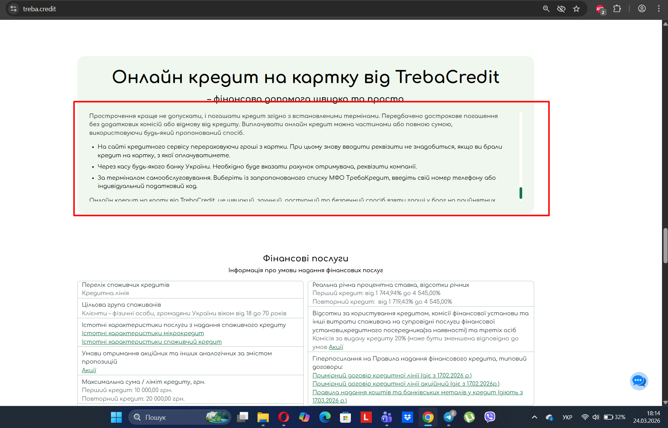Open Примірний договір кредитної лінії (діє з 17.02.2026) link
The height and width of the screenshot is (428, 668).
point(392,376)
